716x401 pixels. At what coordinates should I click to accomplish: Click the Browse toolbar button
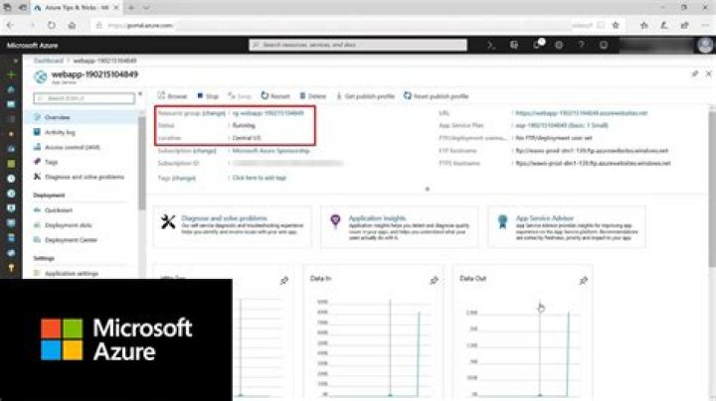coord(173,96)
